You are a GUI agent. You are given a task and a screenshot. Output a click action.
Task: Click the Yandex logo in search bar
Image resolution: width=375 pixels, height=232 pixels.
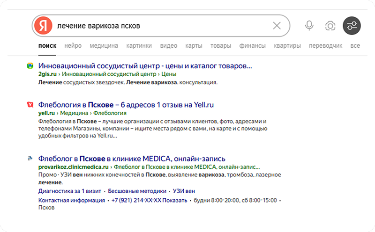click(43, 26)
